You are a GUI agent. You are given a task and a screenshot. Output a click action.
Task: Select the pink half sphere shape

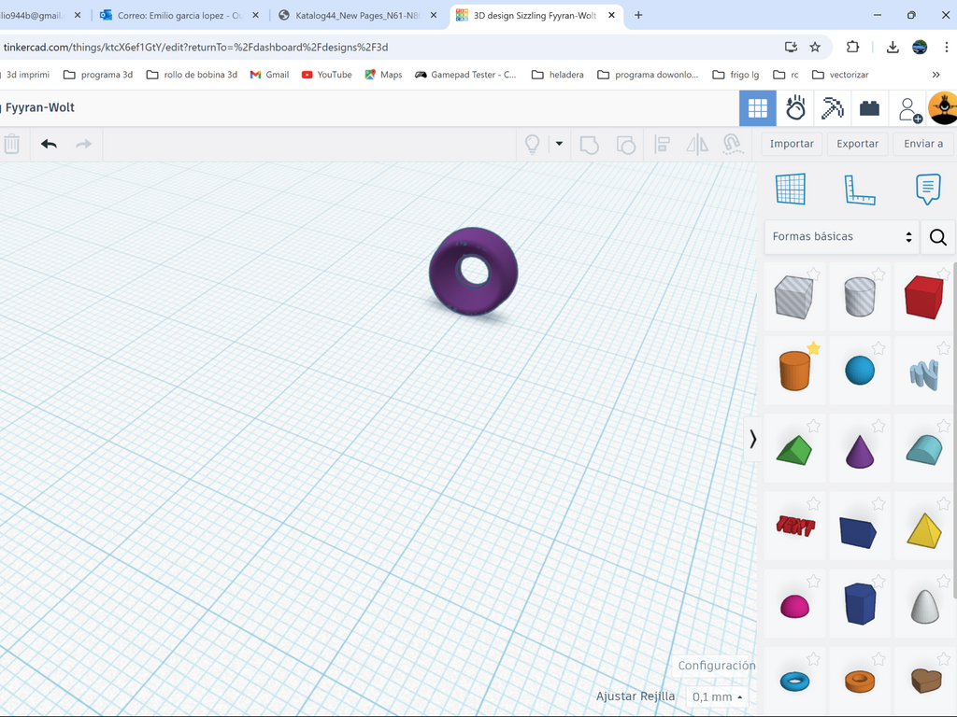pos(794,607)
